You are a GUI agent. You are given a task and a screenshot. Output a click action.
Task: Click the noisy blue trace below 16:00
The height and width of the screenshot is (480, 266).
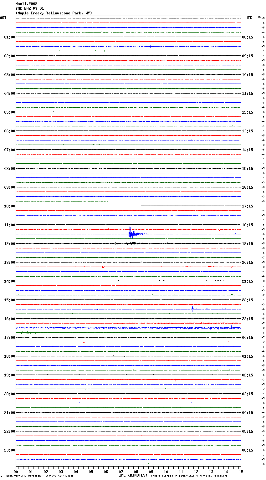(128, 328)
